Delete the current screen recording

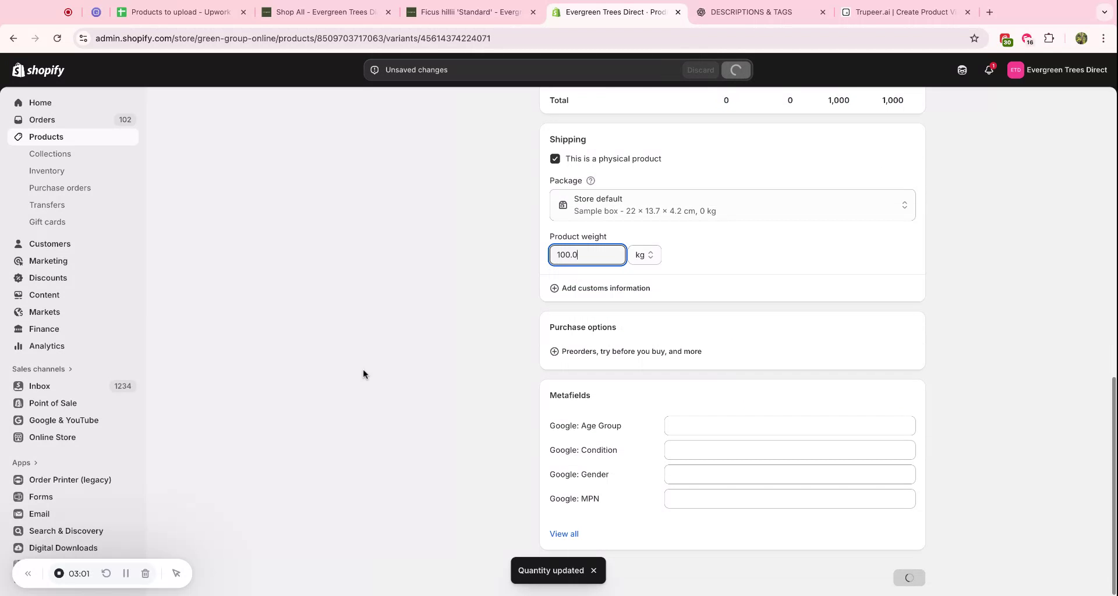coord(146,573)
